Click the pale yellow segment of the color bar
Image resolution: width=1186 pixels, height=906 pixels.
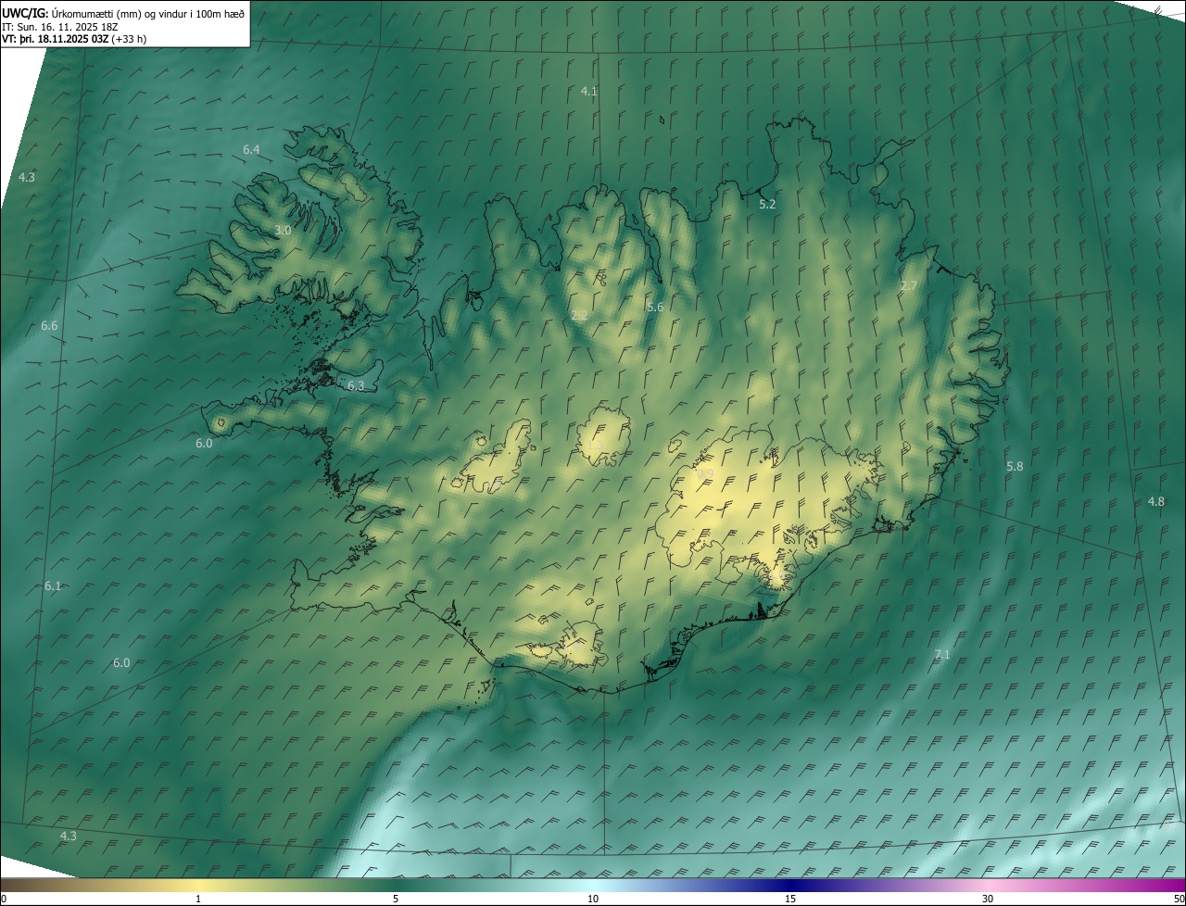point(199,885)
